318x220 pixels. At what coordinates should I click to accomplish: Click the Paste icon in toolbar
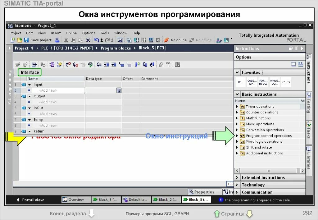click(81, 40)
